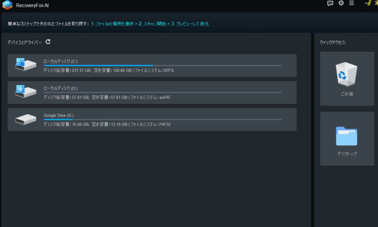
Task: Select the Google Drive (G:) disk icon
Action: (25, 118)
